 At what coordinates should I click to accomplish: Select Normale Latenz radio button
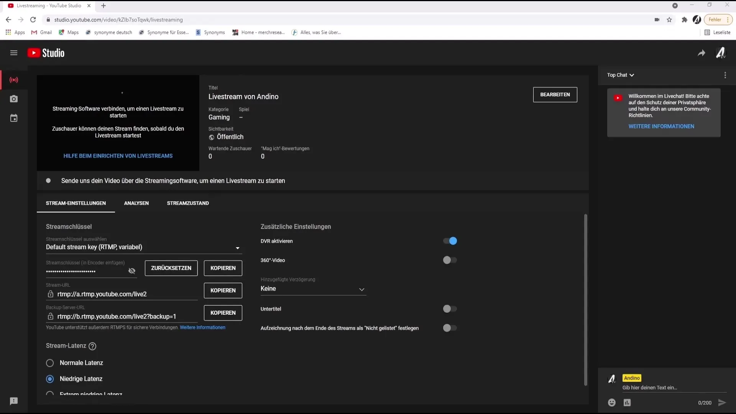tap(49, 362)
